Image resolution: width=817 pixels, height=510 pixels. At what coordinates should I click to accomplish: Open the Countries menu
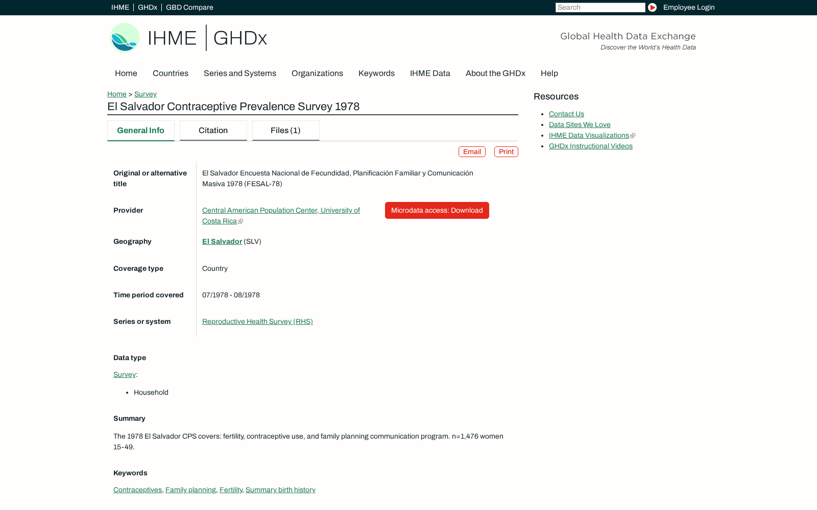(171, 73)
